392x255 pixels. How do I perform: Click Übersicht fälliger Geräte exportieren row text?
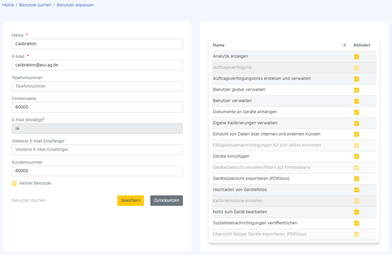click(260, 234)
